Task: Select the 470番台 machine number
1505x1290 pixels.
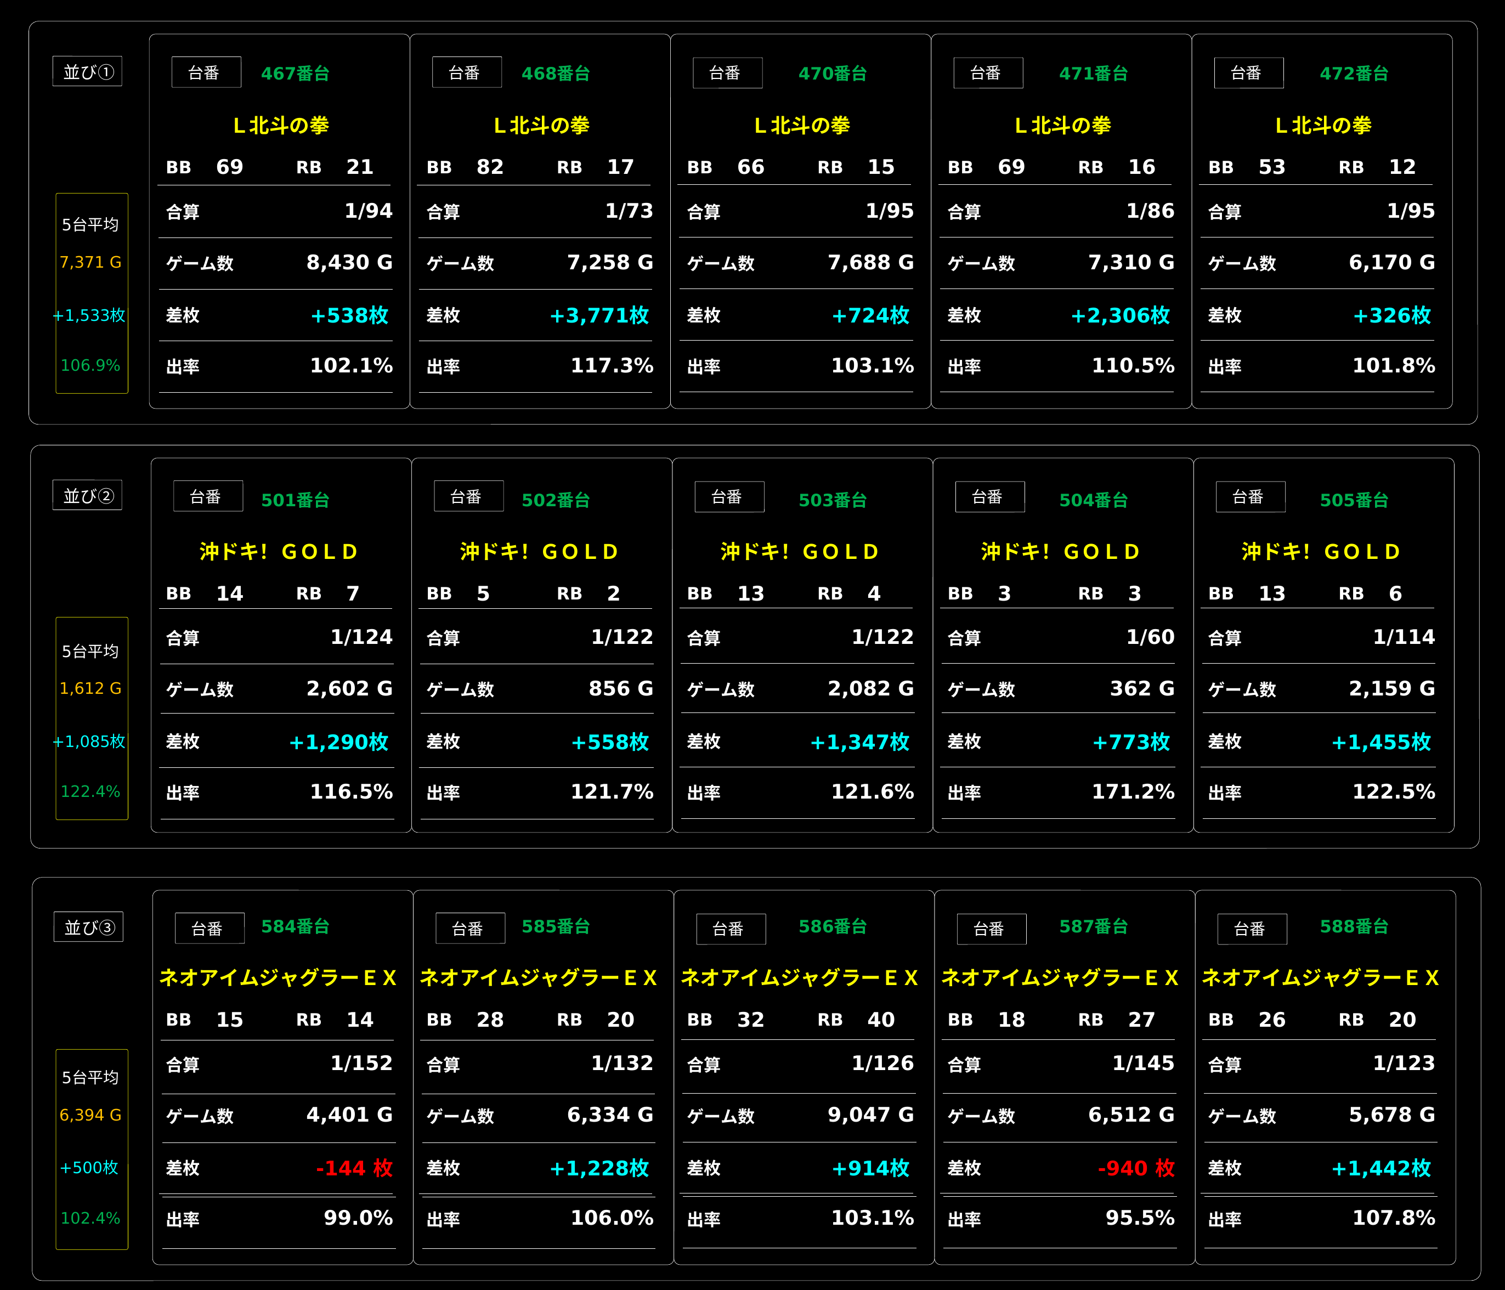Action: point(833,73)
